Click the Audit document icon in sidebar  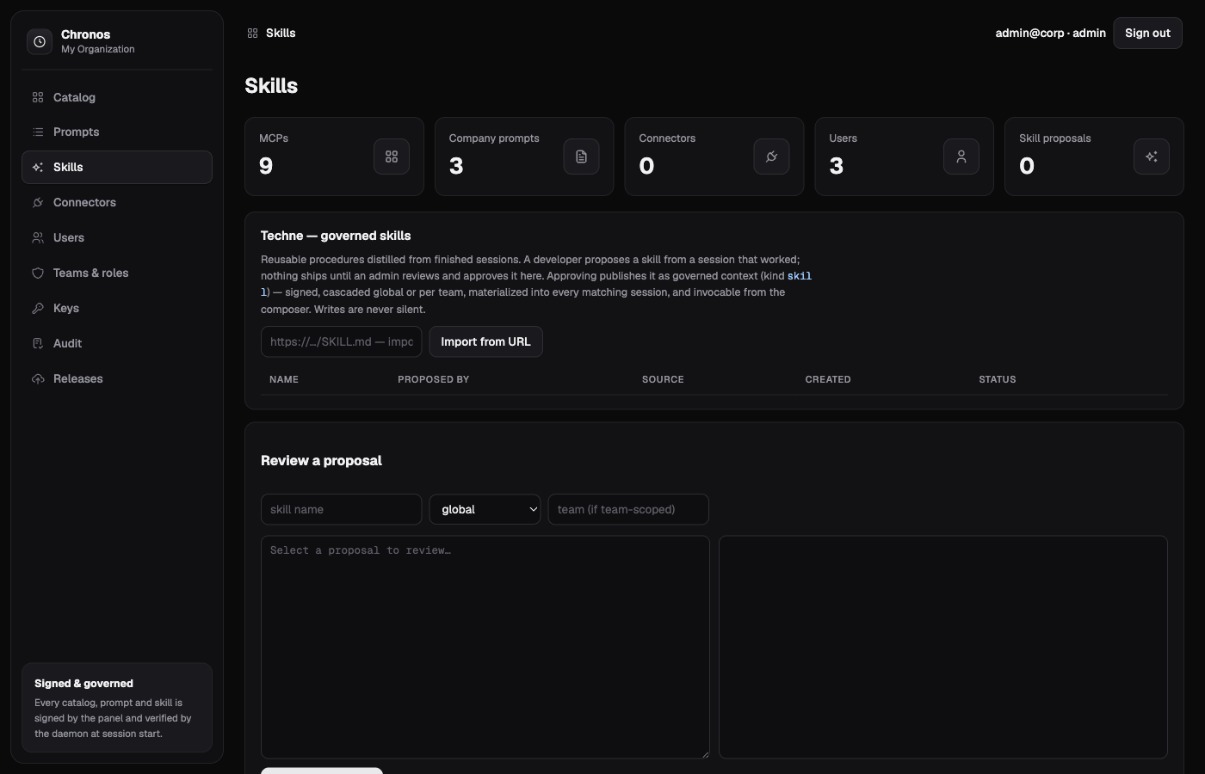(38, 343)
